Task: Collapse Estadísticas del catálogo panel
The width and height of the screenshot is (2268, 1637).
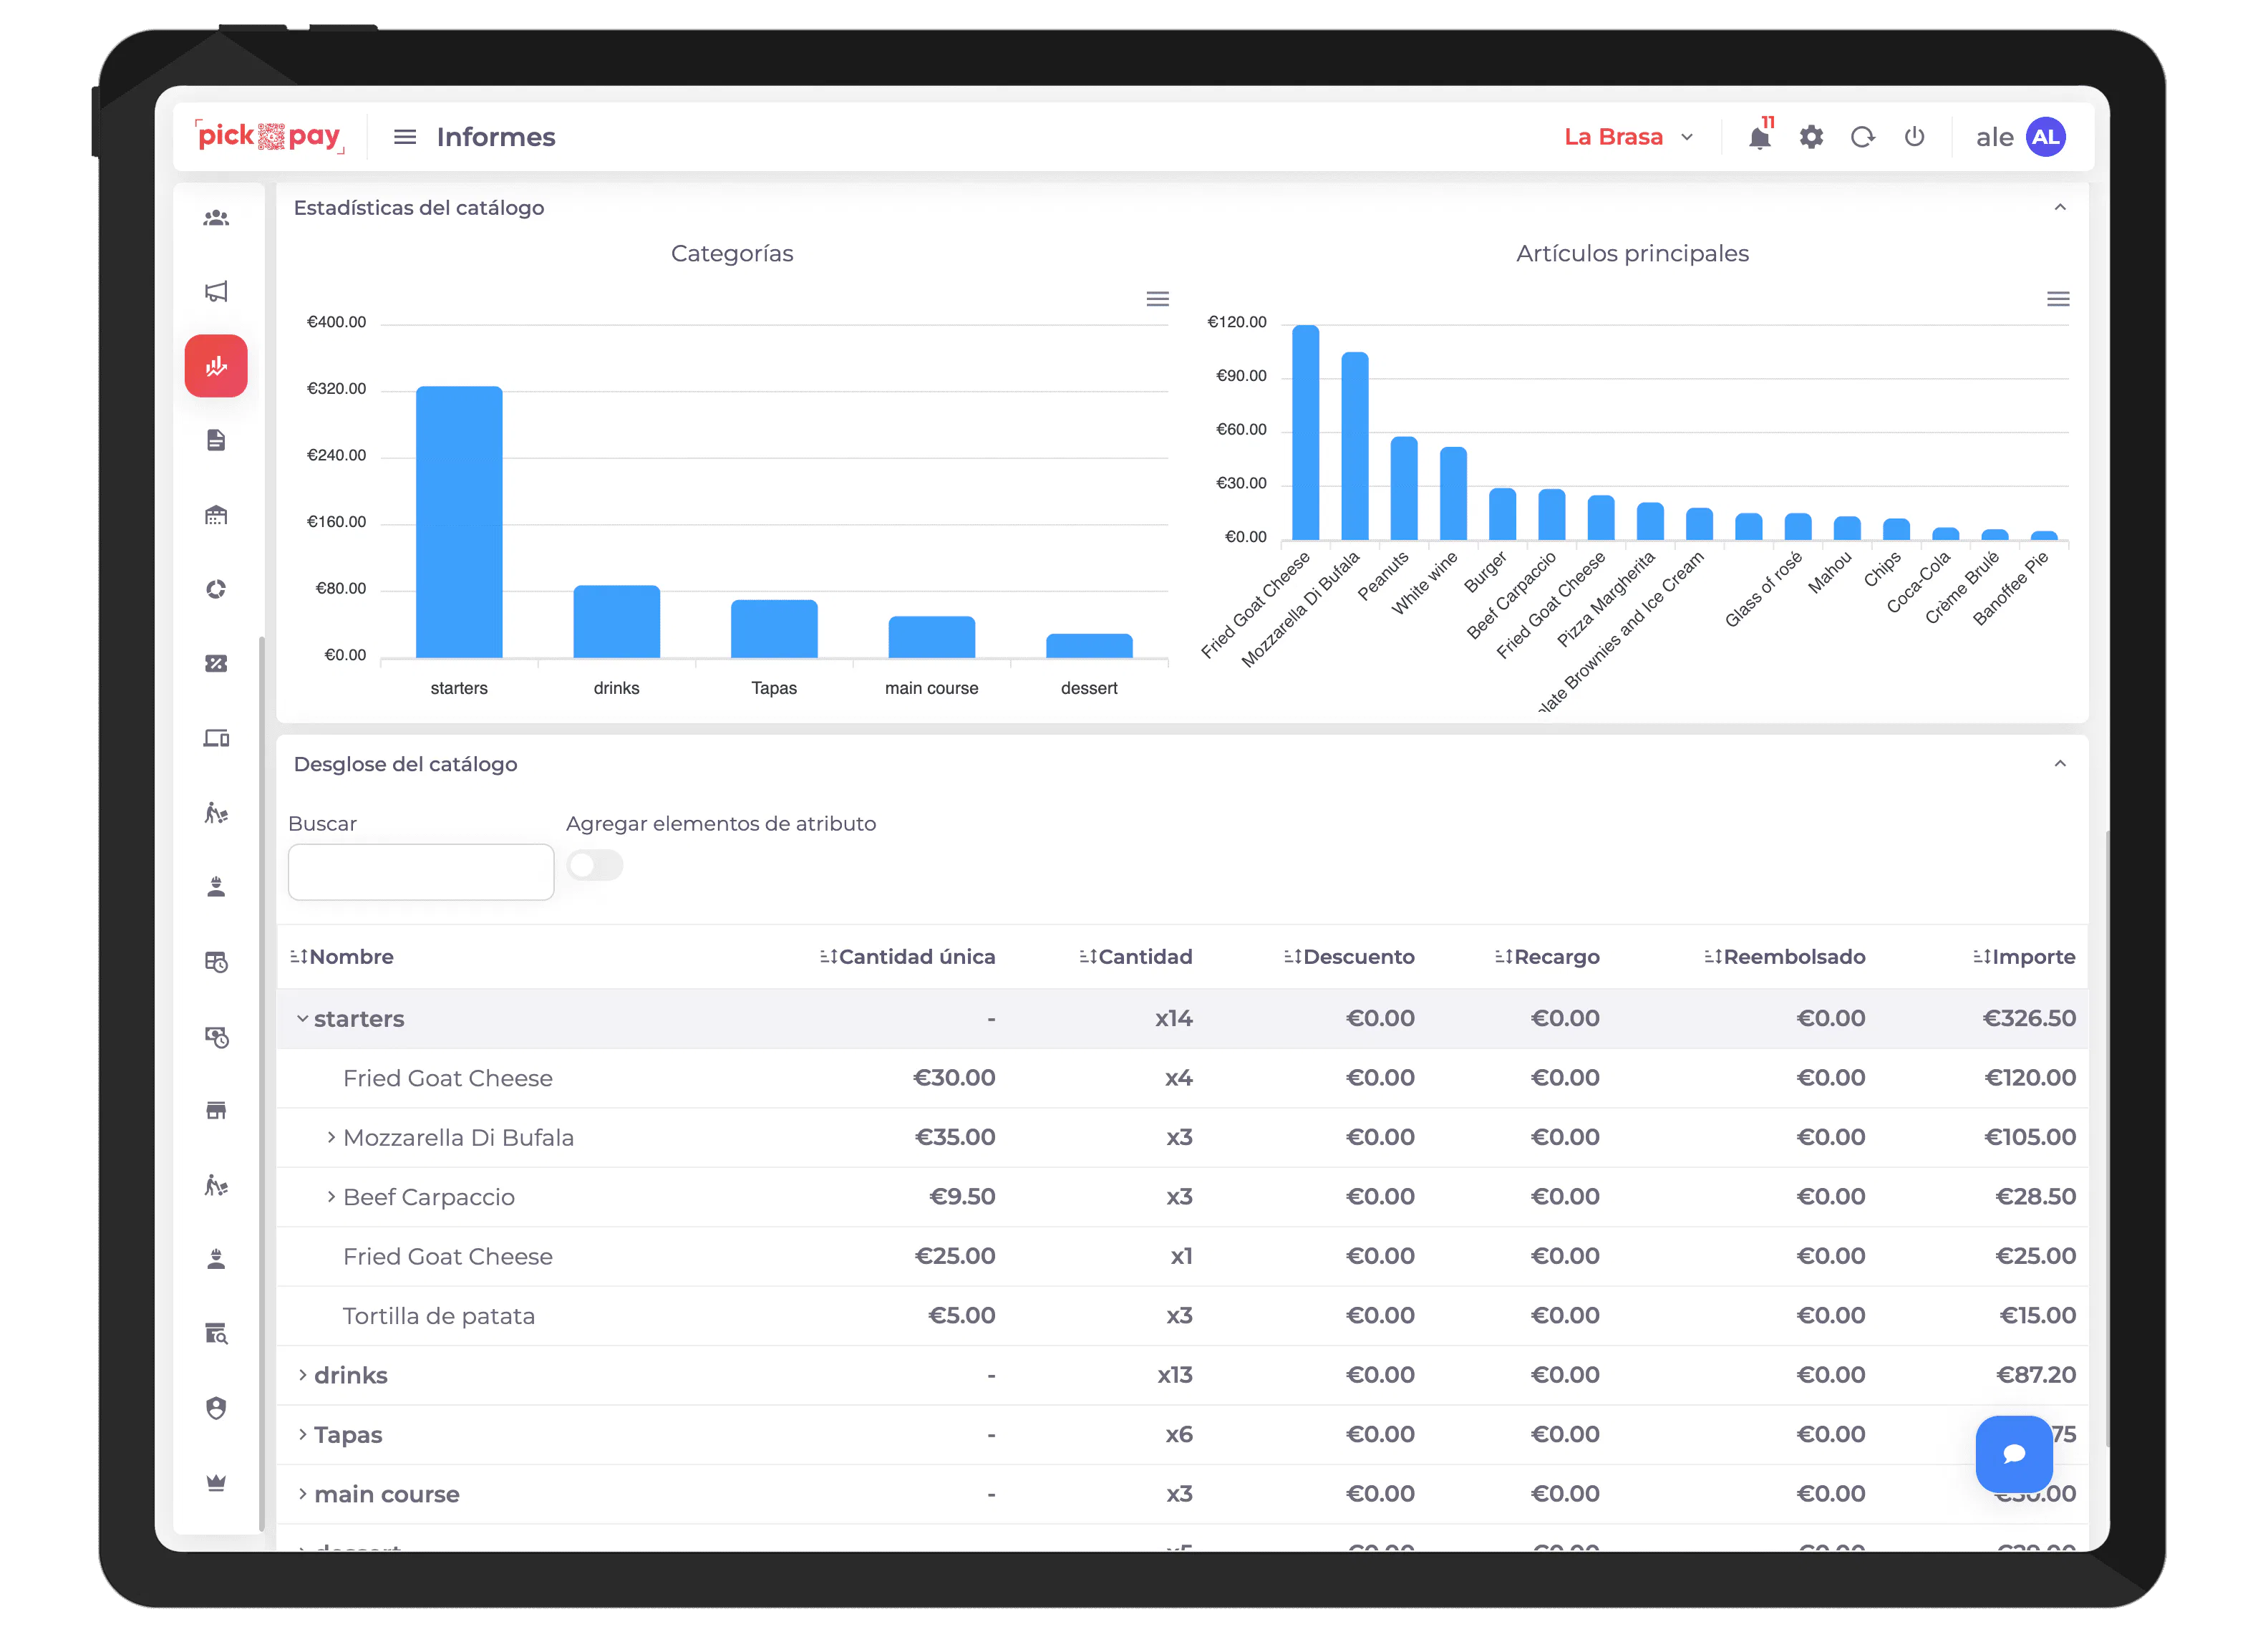Action: [2059, 208]
